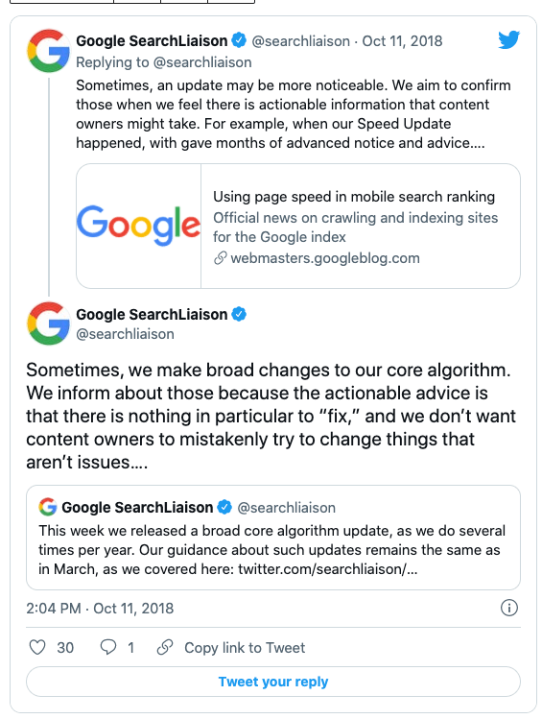
Task: Click Tweet your reply button
Action: tap(273, 682)
